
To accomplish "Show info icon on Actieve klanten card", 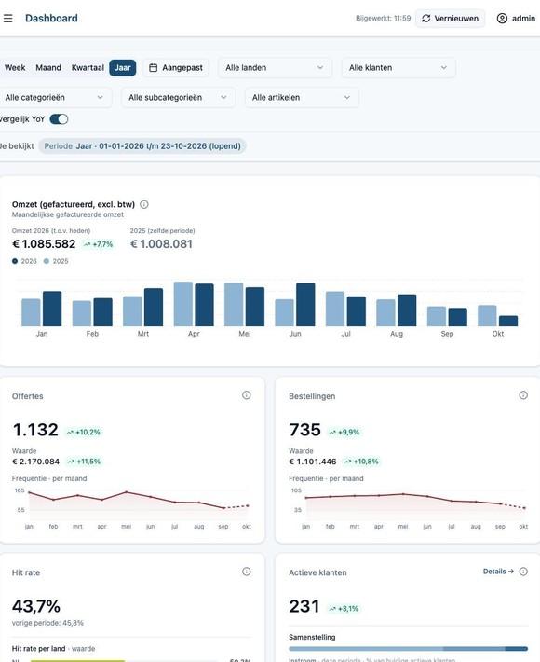I will [523, 572].
